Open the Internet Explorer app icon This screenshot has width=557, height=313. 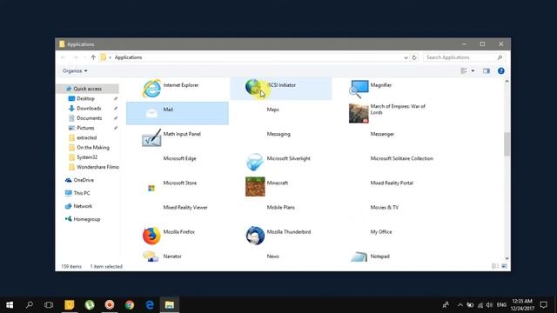click(151, 89)
